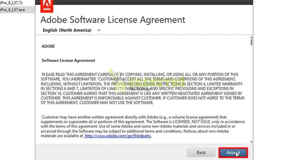Image resolution: width=292 pixels, height=160 pixels.
Task: Click the scrollbar up arrow
Action: tap(251, 38)
